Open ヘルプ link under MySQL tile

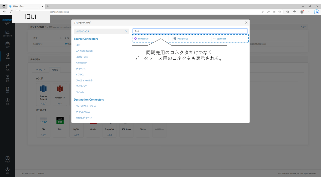76,135
